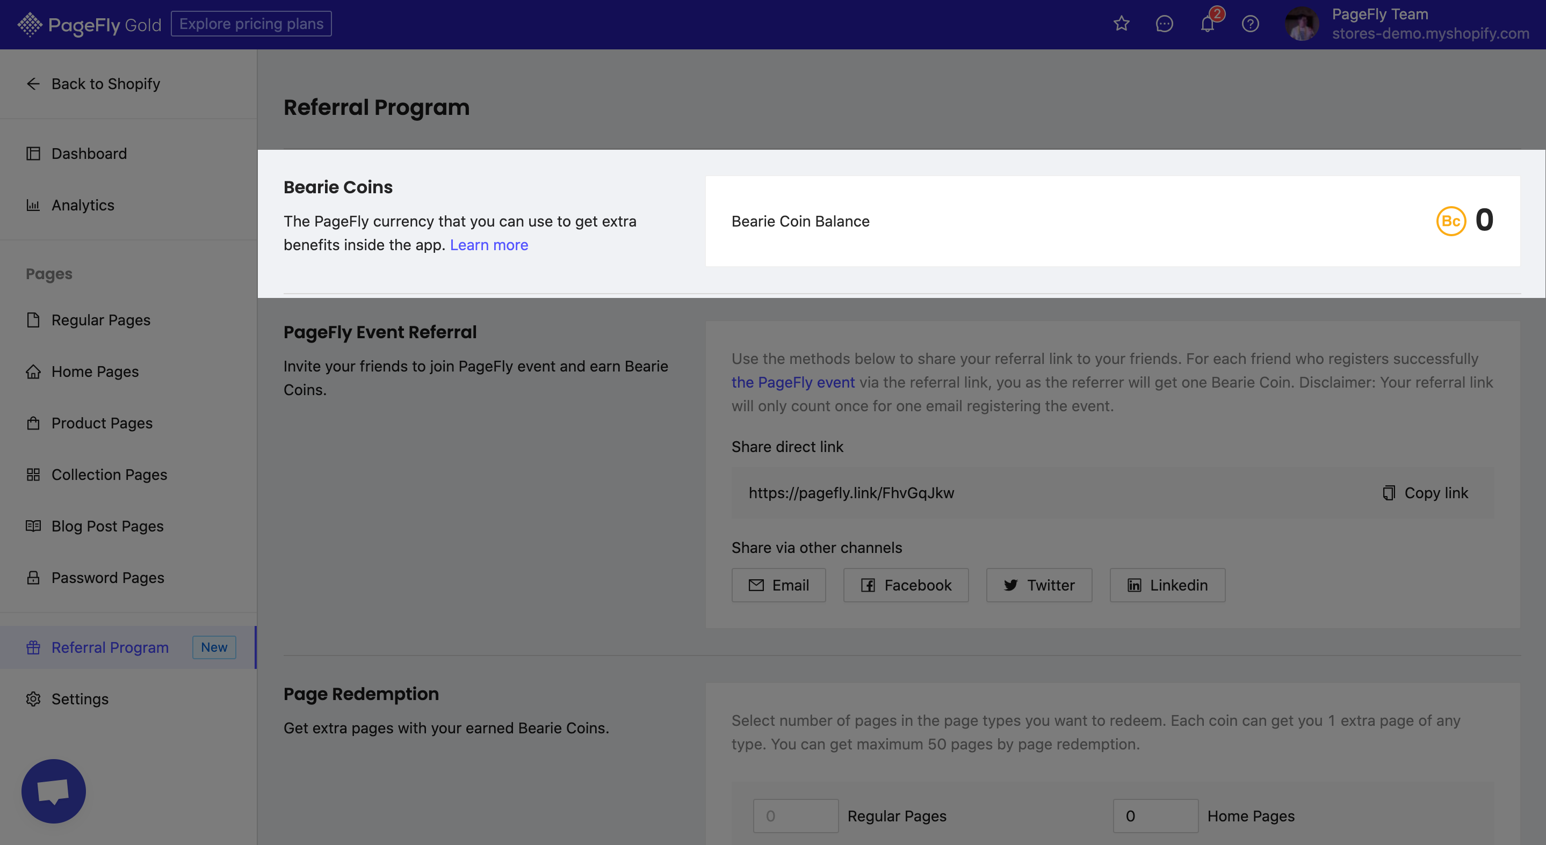Image resolution: width=1546 pixels, height=845 pixels.
Task: Click the Analytics bar chart icon
Action: (x=33, y=205)
